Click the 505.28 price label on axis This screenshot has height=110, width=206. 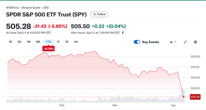(x=195, y=97)
